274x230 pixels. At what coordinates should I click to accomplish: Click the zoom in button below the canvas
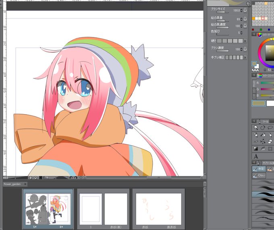point(35,178)
